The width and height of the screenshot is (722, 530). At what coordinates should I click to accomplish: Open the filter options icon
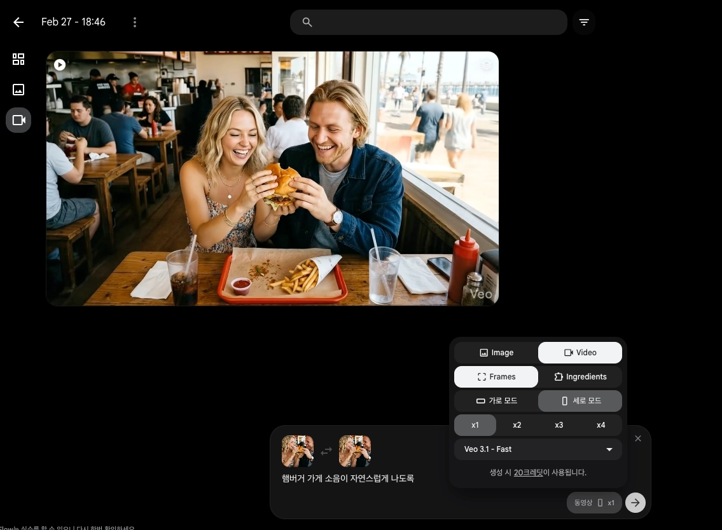coord(584,22)
